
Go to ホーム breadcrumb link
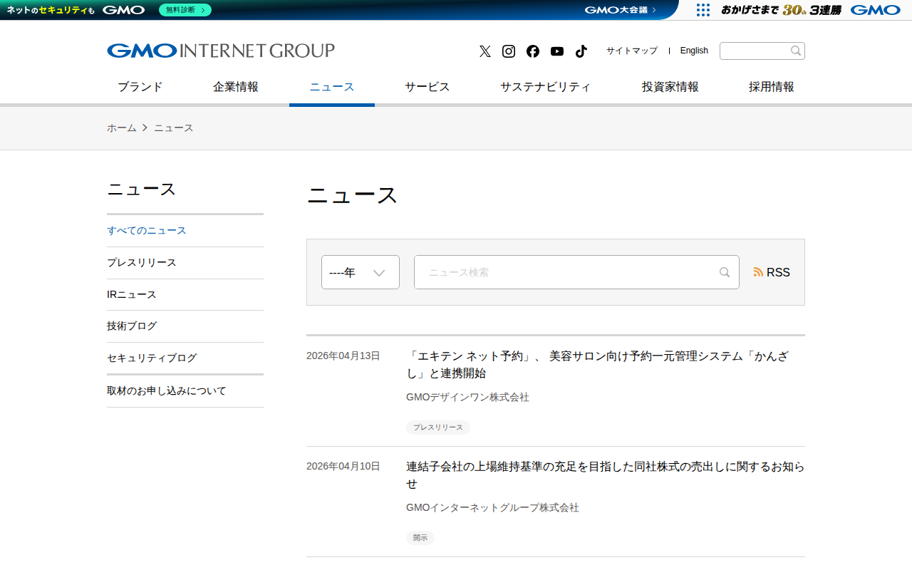122,128
